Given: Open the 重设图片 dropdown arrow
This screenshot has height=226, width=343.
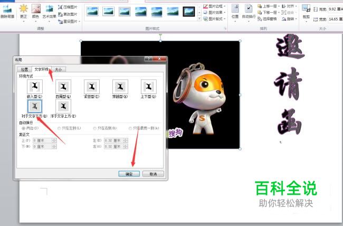Looking at the screenshot, I should (79, 22).
